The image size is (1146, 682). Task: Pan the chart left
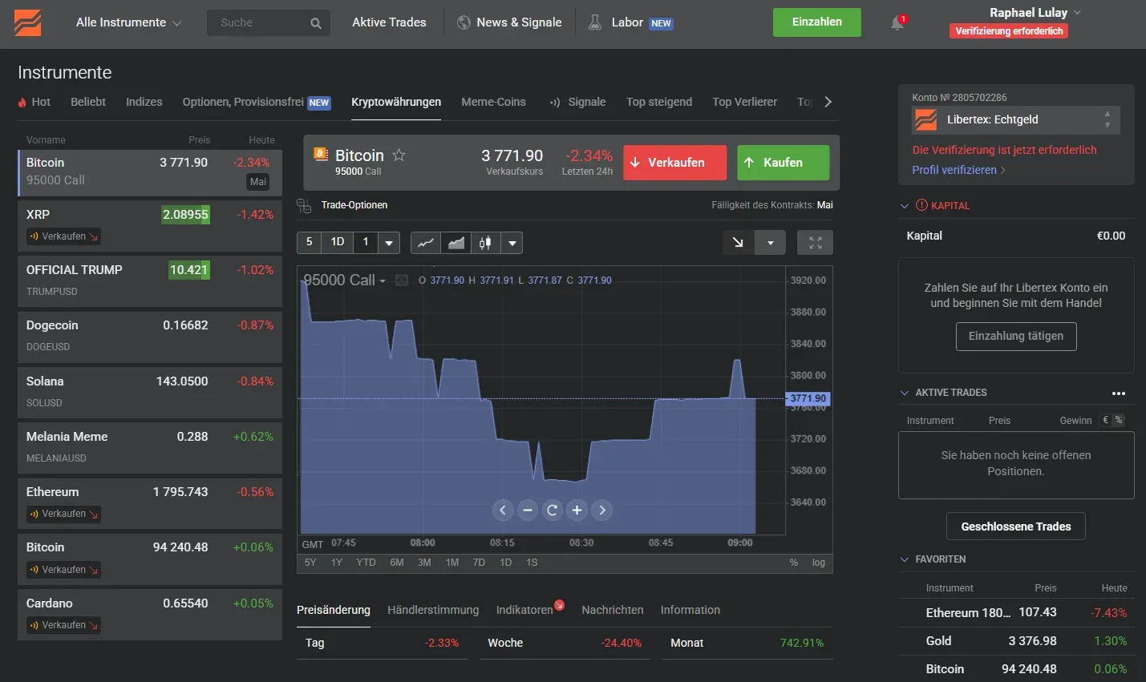(503, 510)
